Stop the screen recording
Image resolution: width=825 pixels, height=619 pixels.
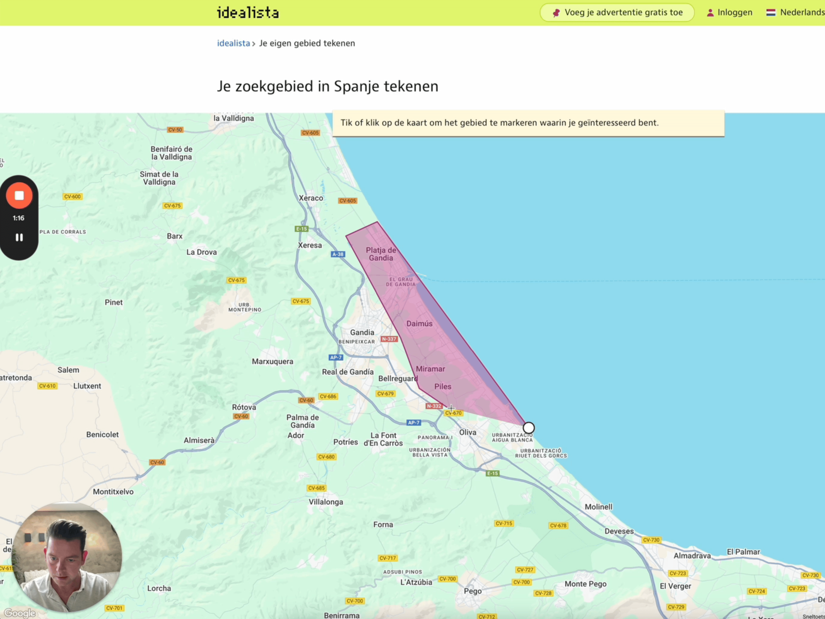coord(19,195)
